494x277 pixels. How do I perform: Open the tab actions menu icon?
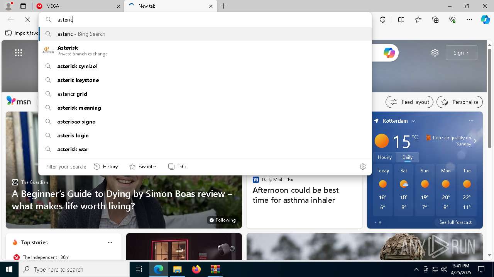(x=23, y=6)
